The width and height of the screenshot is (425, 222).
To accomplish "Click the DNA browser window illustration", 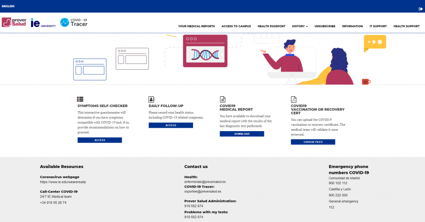I will [x=205, y=51].
